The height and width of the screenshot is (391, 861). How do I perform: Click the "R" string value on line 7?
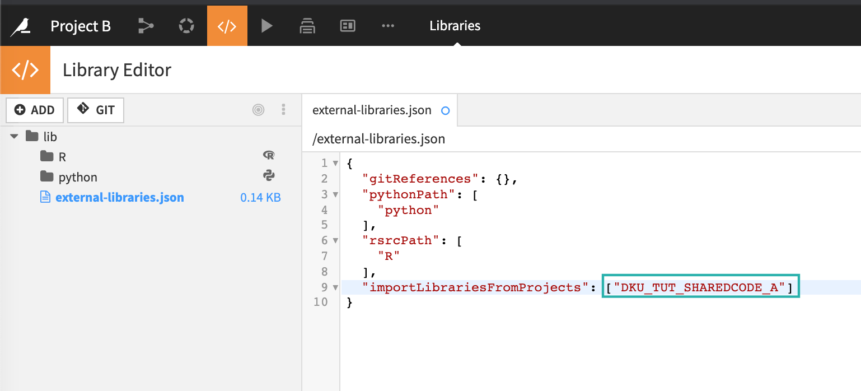point(389,256)
